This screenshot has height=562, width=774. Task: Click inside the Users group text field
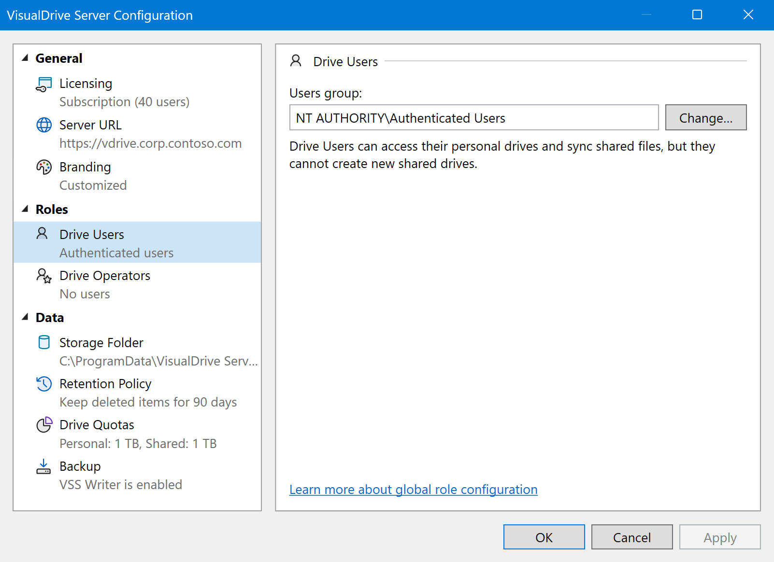coord(473,118)
